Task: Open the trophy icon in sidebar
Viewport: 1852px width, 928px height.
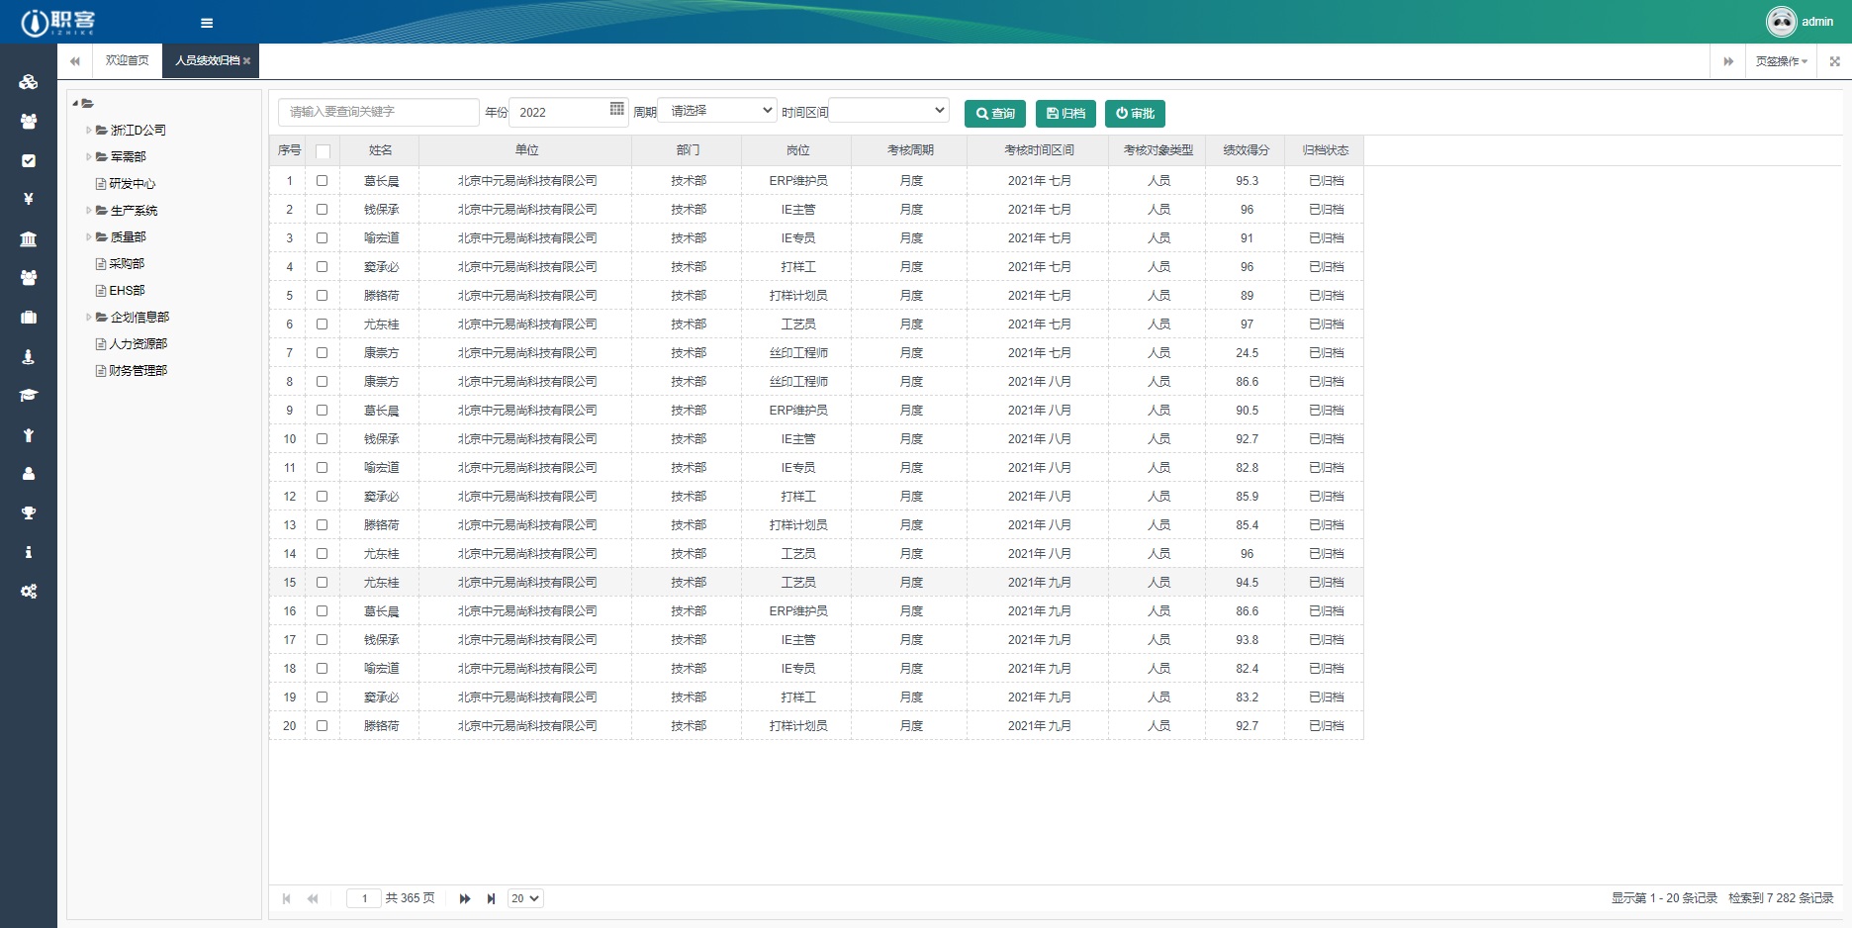Action: (29, 513)
